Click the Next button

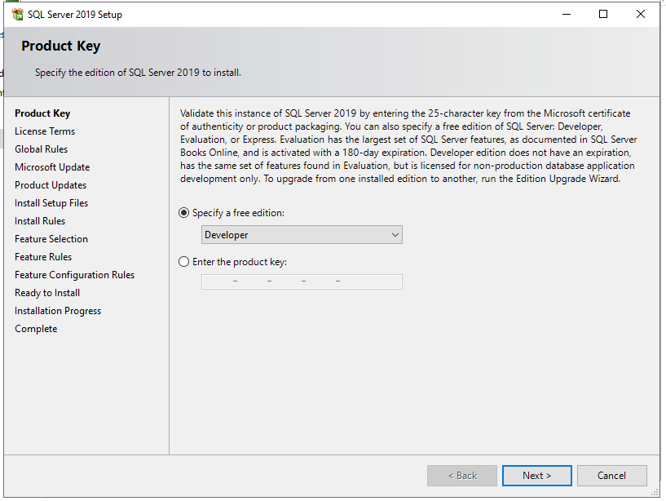[537, 476]
